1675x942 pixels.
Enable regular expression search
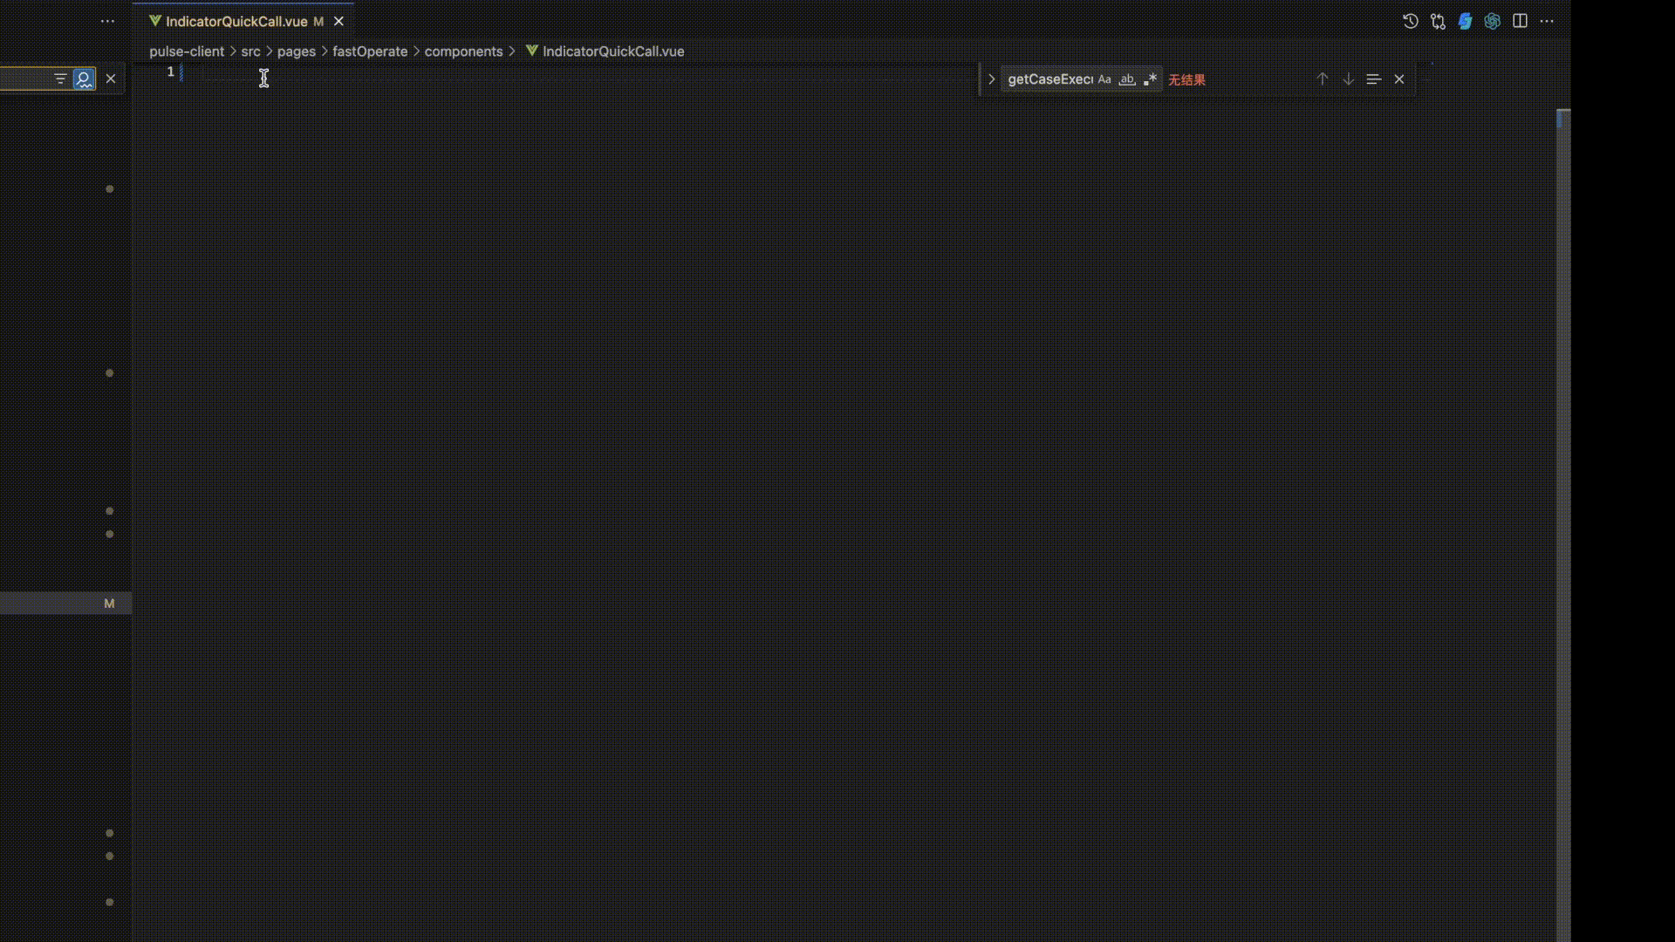click(x=1150, y=79)
